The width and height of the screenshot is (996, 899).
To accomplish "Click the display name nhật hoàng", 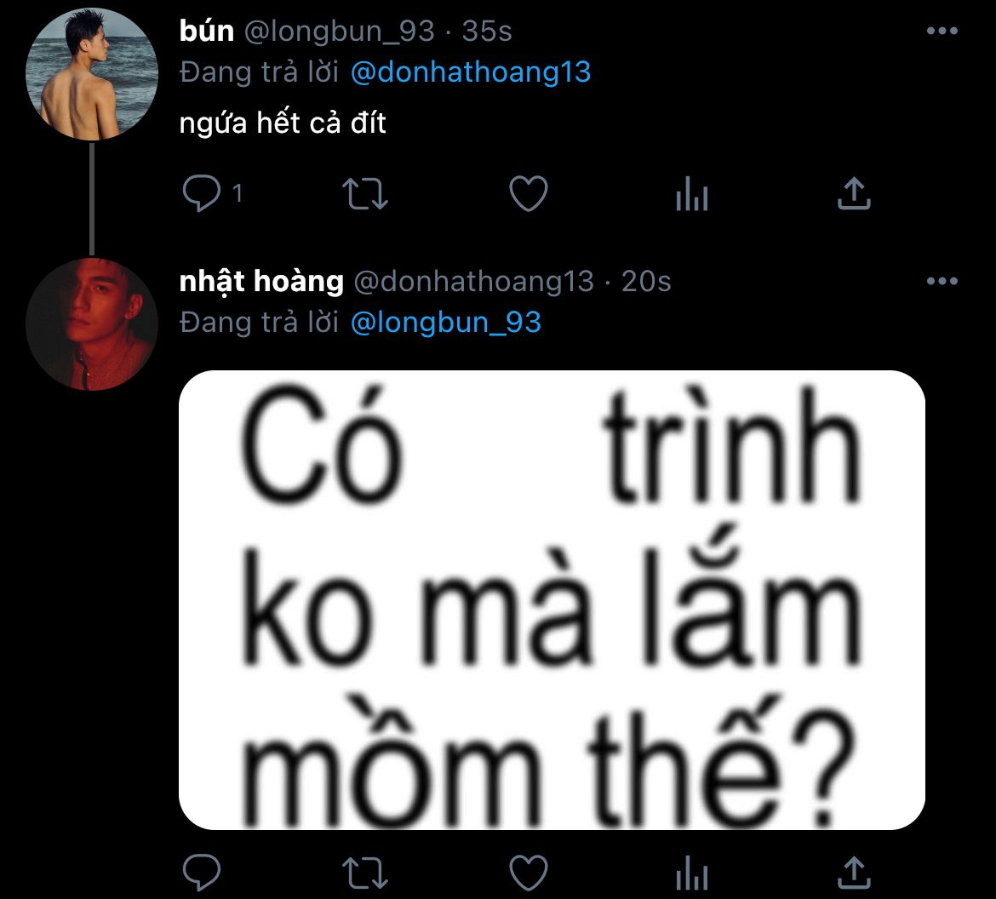I will 261,281.
